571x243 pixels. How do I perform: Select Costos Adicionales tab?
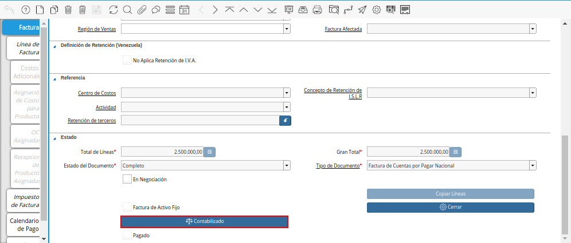pos(25,72)
